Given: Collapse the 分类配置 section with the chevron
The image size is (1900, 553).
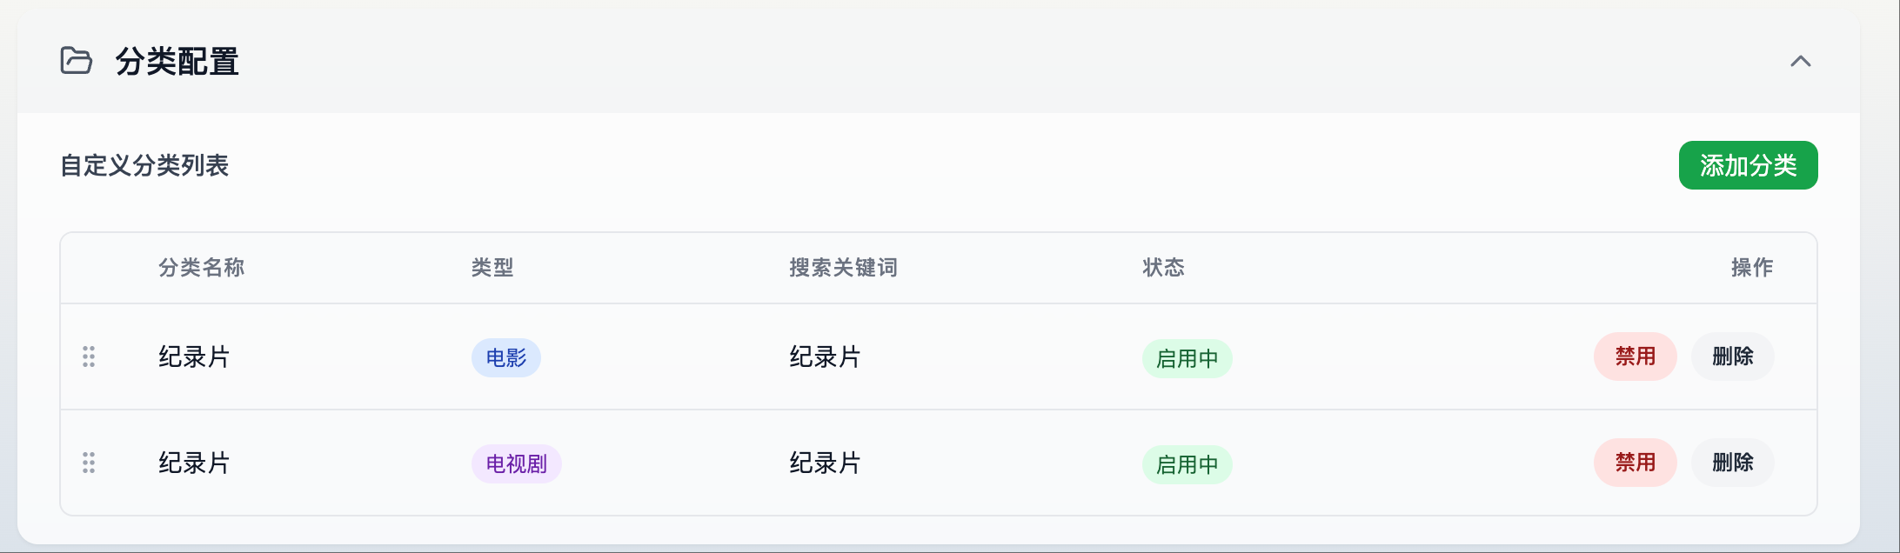Looking at the screenshot, I should click(1800, 61).
